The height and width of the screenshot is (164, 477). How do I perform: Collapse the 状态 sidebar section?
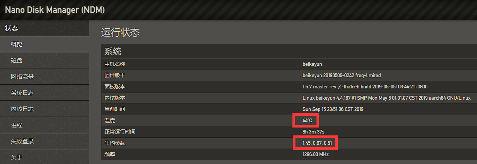pos(12,28)
